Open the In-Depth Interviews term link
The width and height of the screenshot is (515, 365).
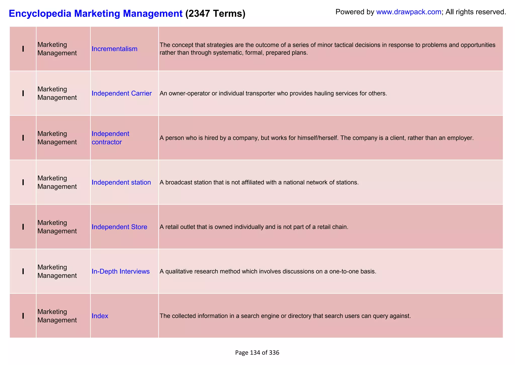tap(121, 271)
